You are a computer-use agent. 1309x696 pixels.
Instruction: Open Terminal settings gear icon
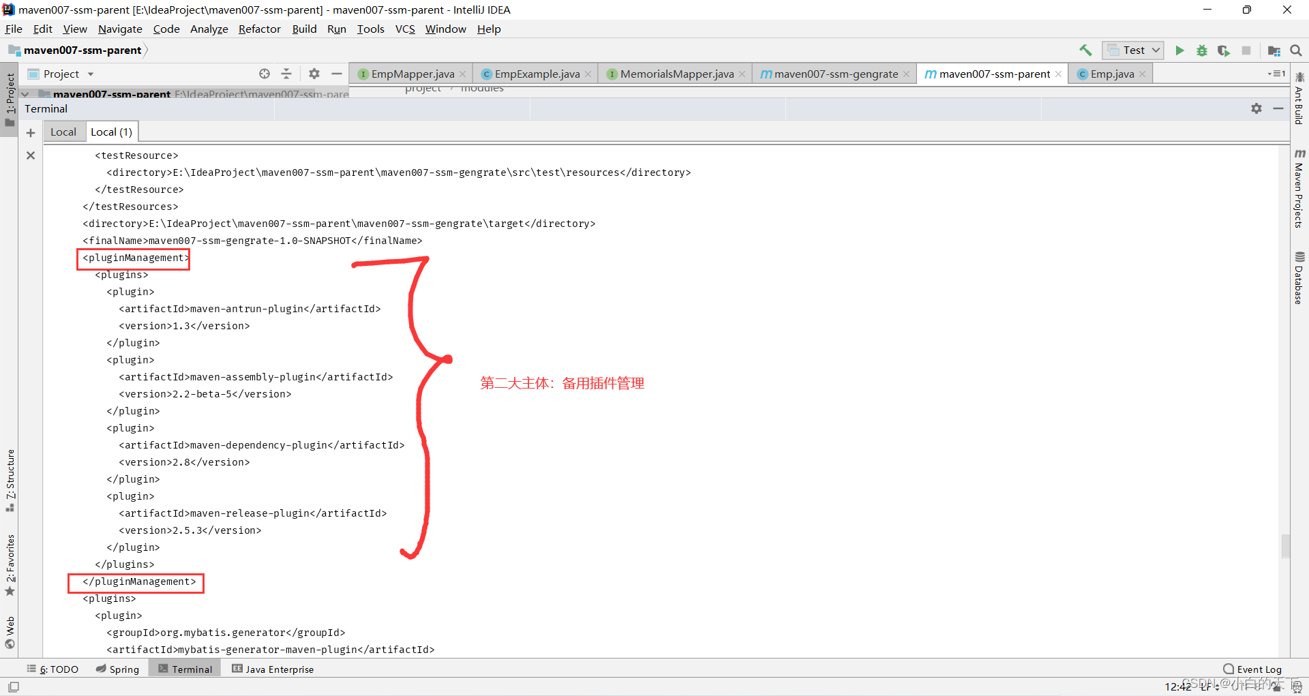pos(1257,108)
